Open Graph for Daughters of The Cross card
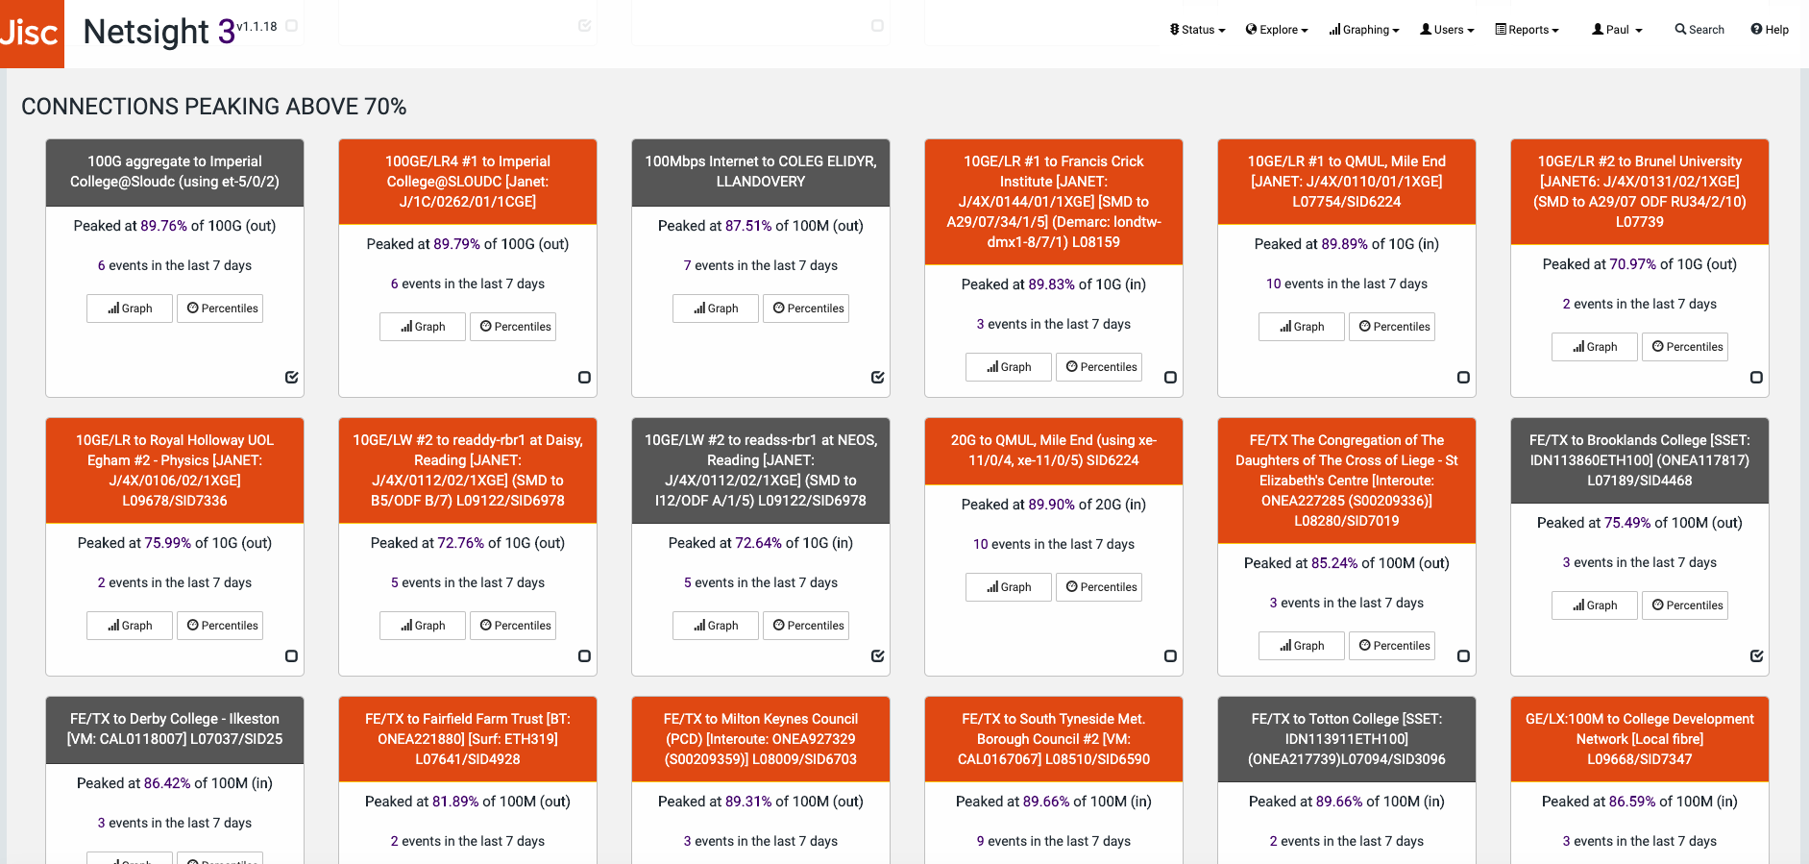The image size is (1809, 864). click(1302, 646)
